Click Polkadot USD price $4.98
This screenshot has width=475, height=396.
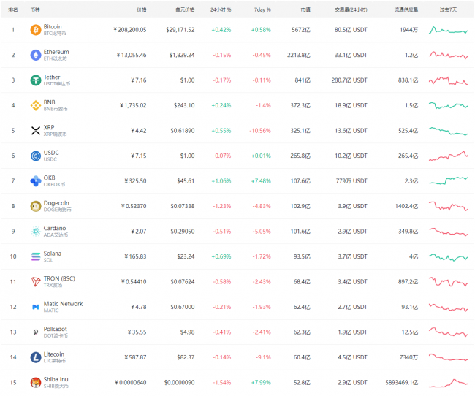click(188, 332)
